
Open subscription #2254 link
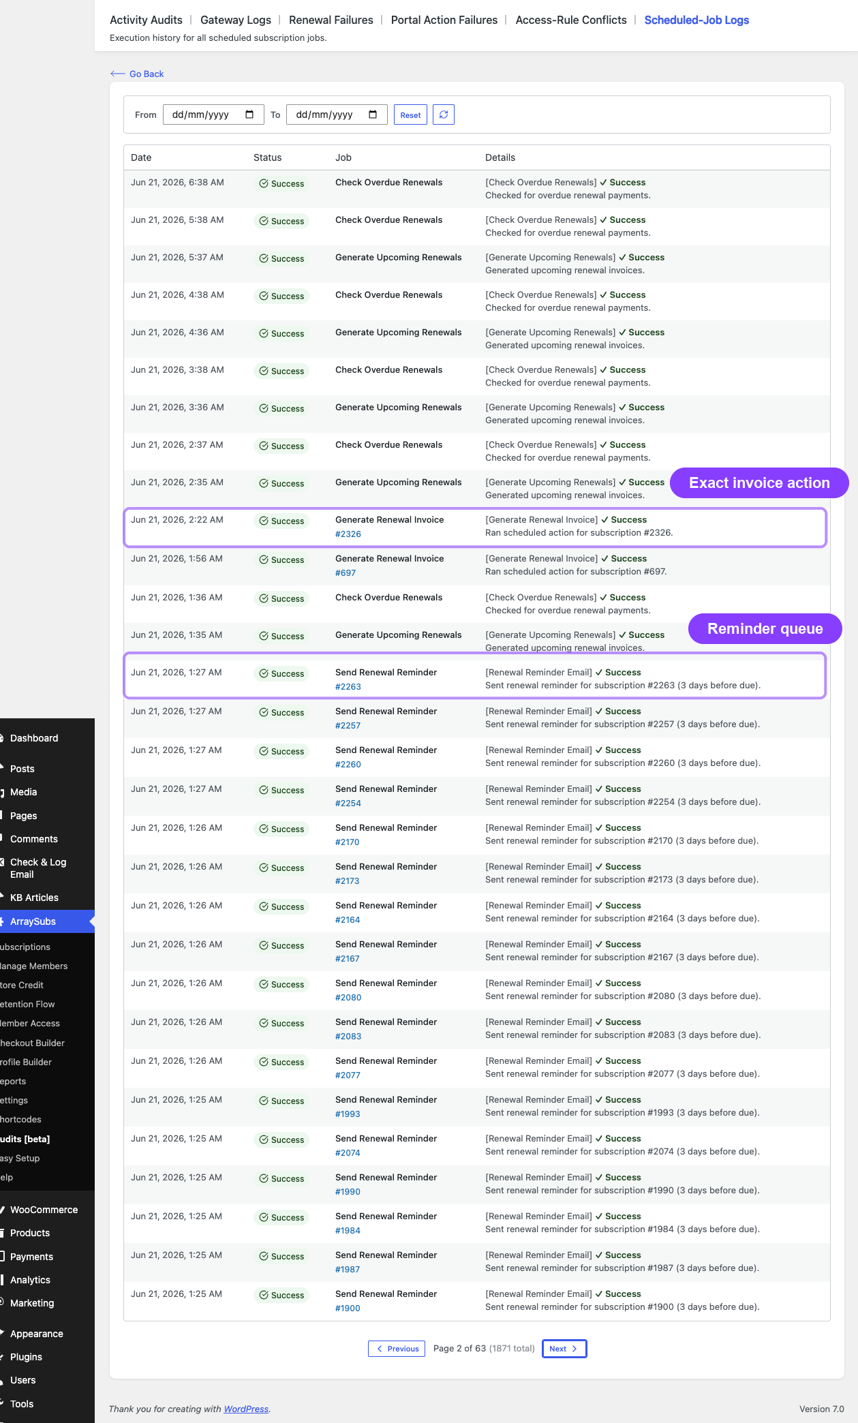coord(348,804)
